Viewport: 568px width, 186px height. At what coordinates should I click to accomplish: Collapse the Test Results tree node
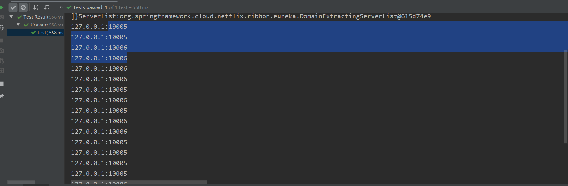click(11, 17)
